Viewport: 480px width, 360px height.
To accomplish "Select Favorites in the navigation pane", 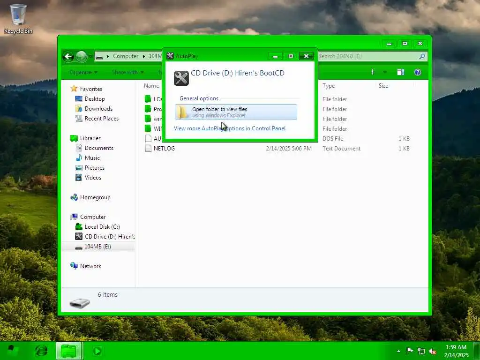I will point(91,89).
